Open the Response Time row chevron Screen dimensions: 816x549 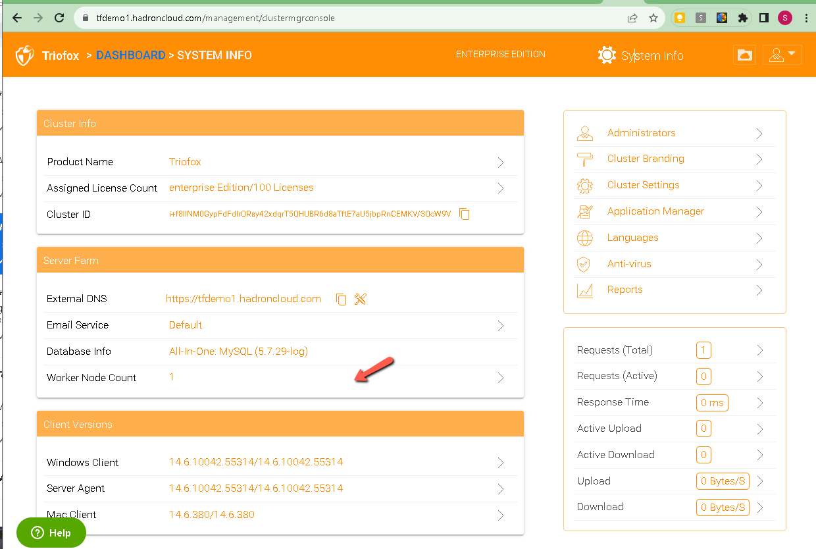(x=759, y=402)
